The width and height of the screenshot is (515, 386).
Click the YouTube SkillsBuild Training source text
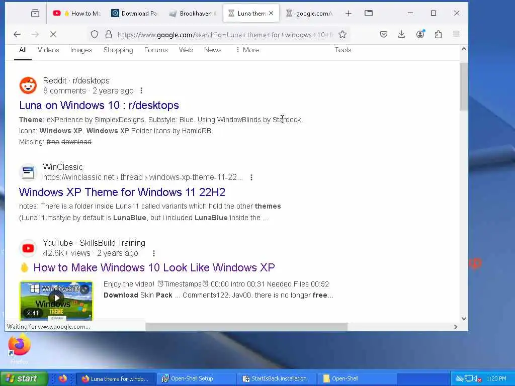click(x=94, y=243)
